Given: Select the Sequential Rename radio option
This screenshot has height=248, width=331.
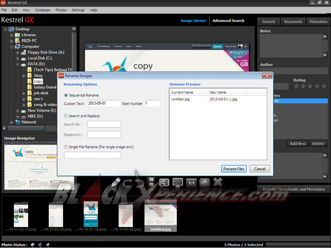Looking at the screenshot, I should (x=66, y=95).
